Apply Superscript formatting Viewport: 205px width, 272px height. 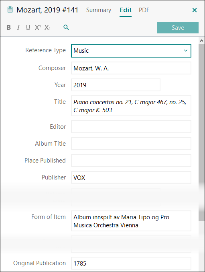point(38,27)
